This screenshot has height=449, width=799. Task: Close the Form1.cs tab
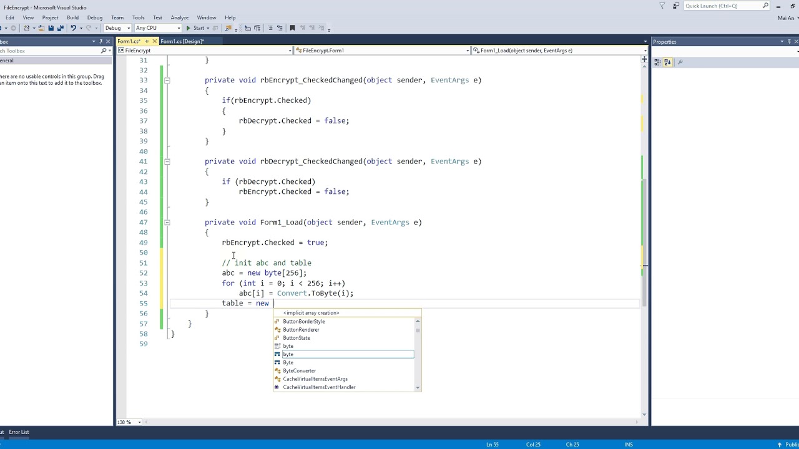[154, 42]
